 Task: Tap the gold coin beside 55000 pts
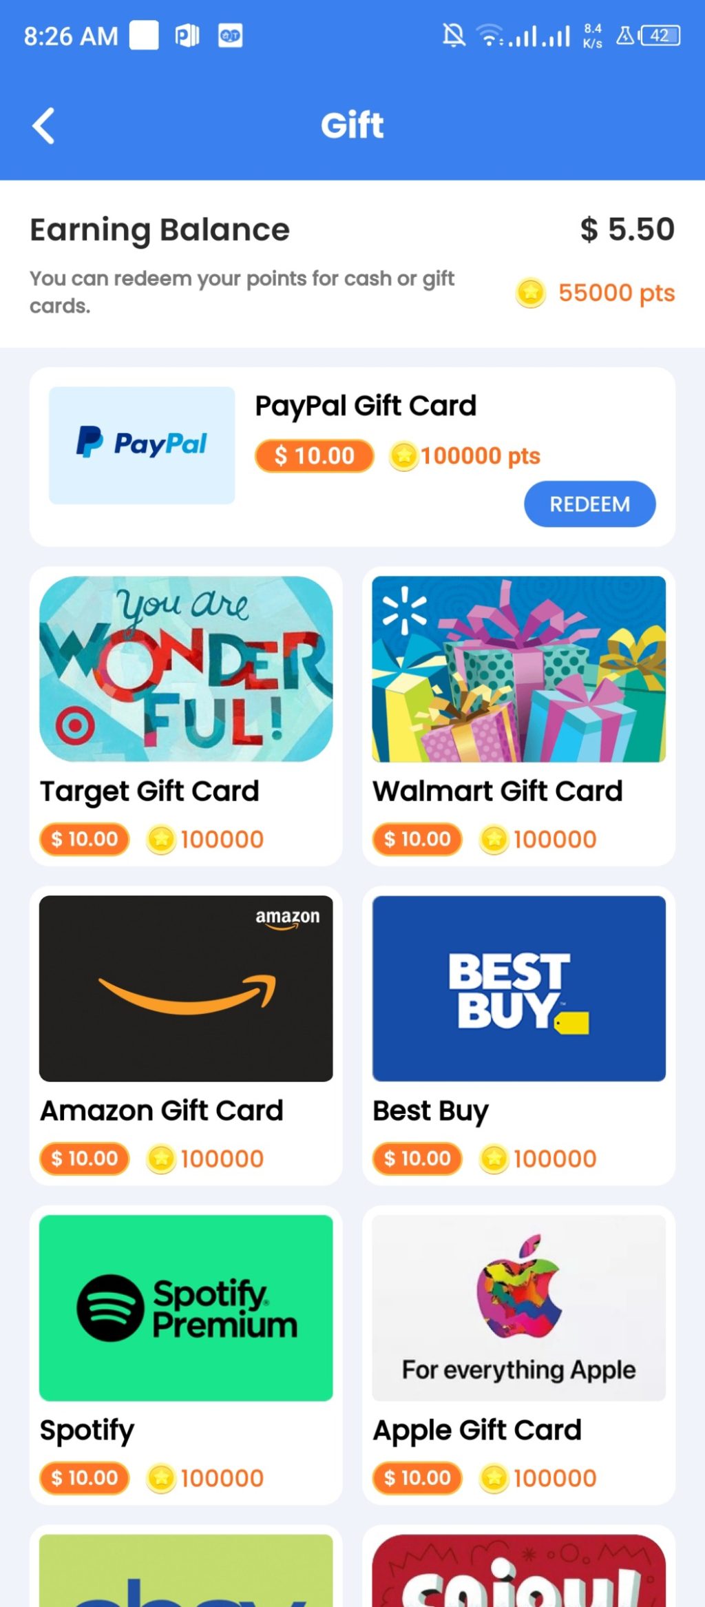point(531,293)
